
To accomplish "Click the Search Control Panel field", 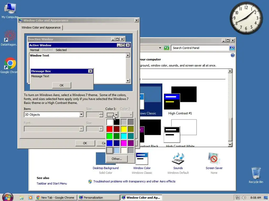I will pos(200,48).
